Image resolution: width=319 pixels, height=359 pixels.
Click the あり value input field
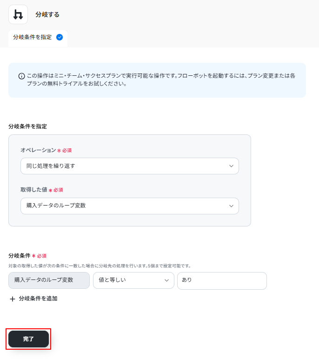pyautogui.click(x=222, y=280)
